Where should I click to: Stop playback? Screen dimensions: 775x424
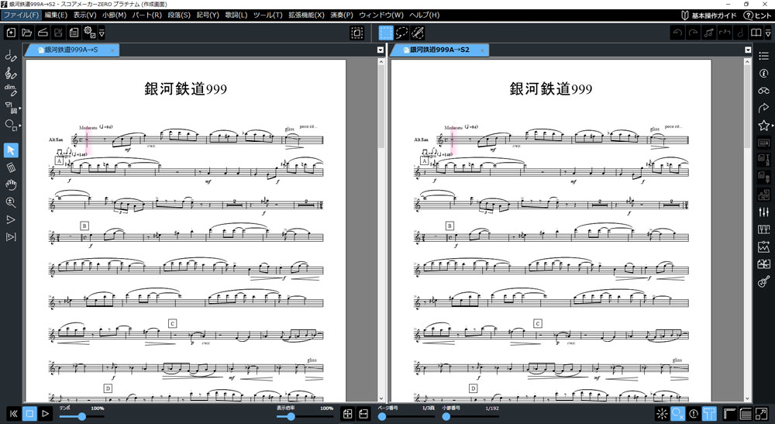pos(29,414)
